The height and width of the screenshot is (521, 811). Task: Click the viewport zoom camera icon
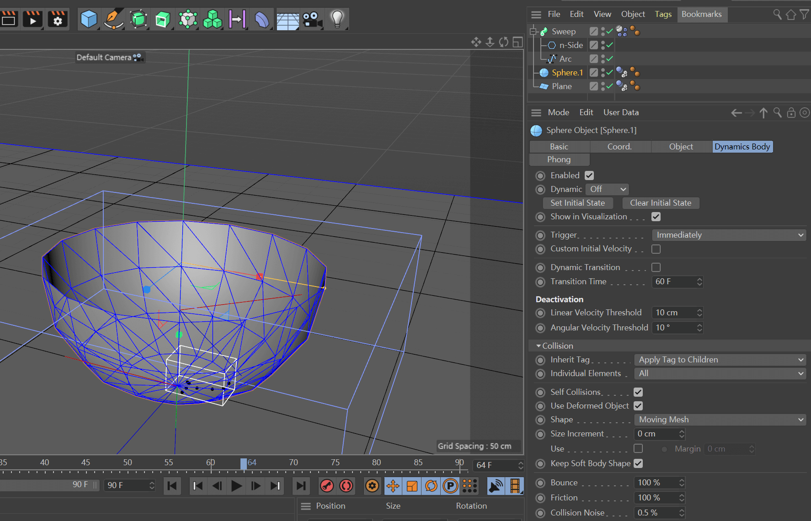tap(490, 42)
